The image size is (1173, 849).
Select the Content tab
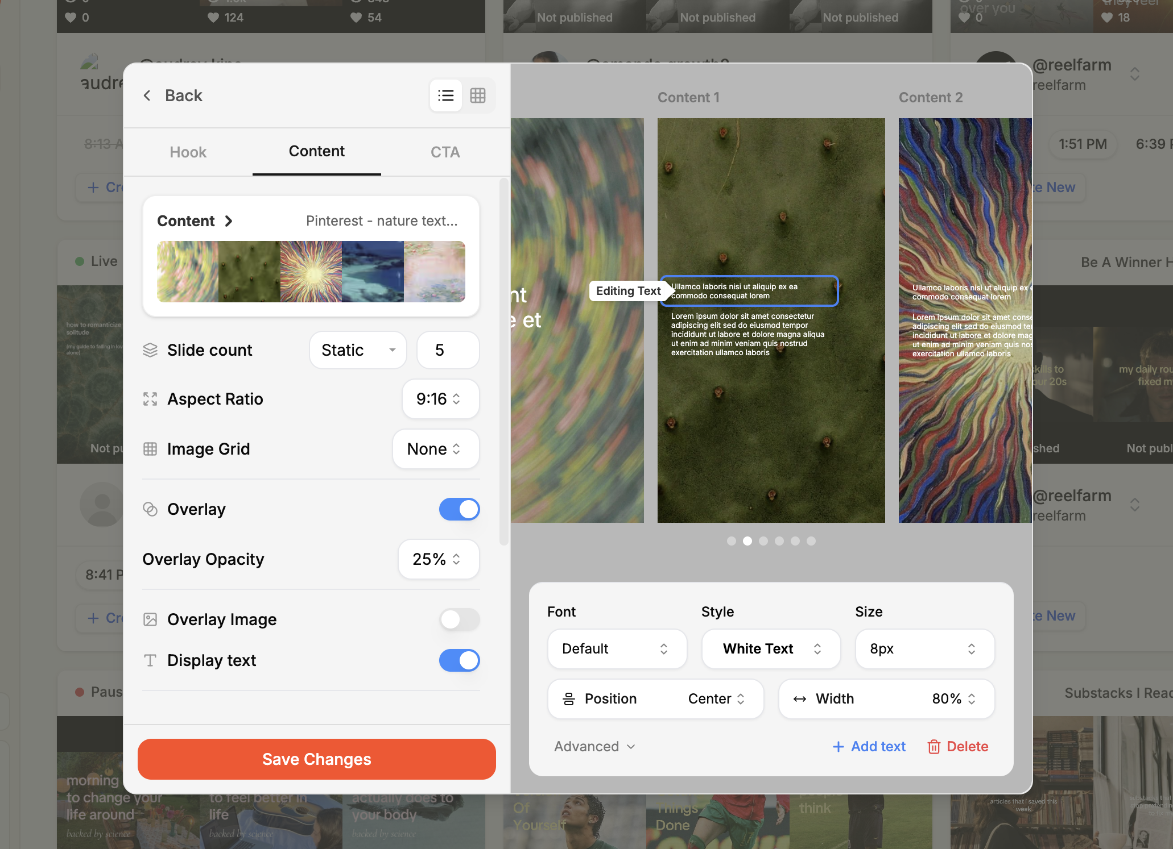click(317, 152)
